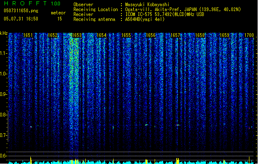Click the 1.0 kHz frequency axis label
258x164 pixels.
(x=3, y=74)
